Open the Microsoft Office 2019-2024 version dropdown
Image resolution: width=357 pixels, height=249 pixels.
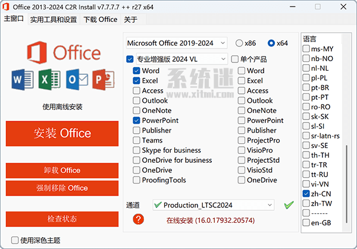[177, 43]
